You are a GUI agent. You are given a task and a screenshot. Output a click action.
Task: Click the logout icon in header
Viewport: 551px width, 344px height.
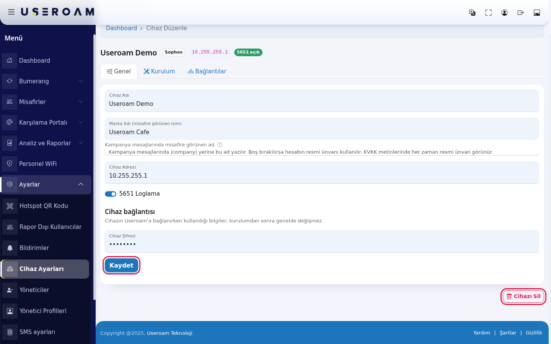pos(520,13)
